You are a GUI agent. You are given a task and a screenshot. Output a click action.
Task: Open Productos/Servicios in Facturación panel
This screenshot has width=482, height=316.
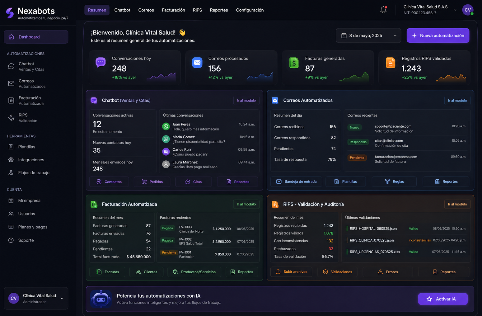(x=194, y=272)
